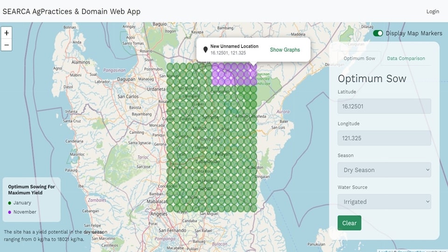
Task: Switch to the Data Comparison tab
Action: pos(406,58)
